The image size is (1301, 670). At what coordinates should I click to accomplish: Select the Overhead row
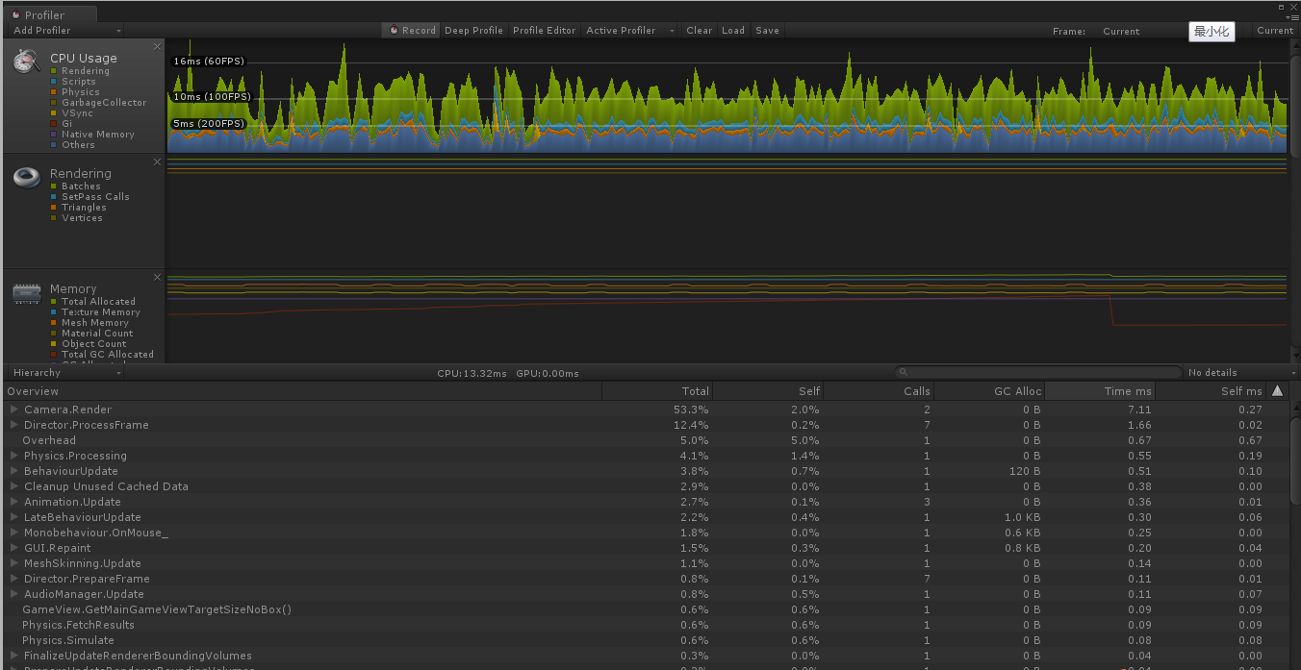pyautogui.click(x=645, y=440)
